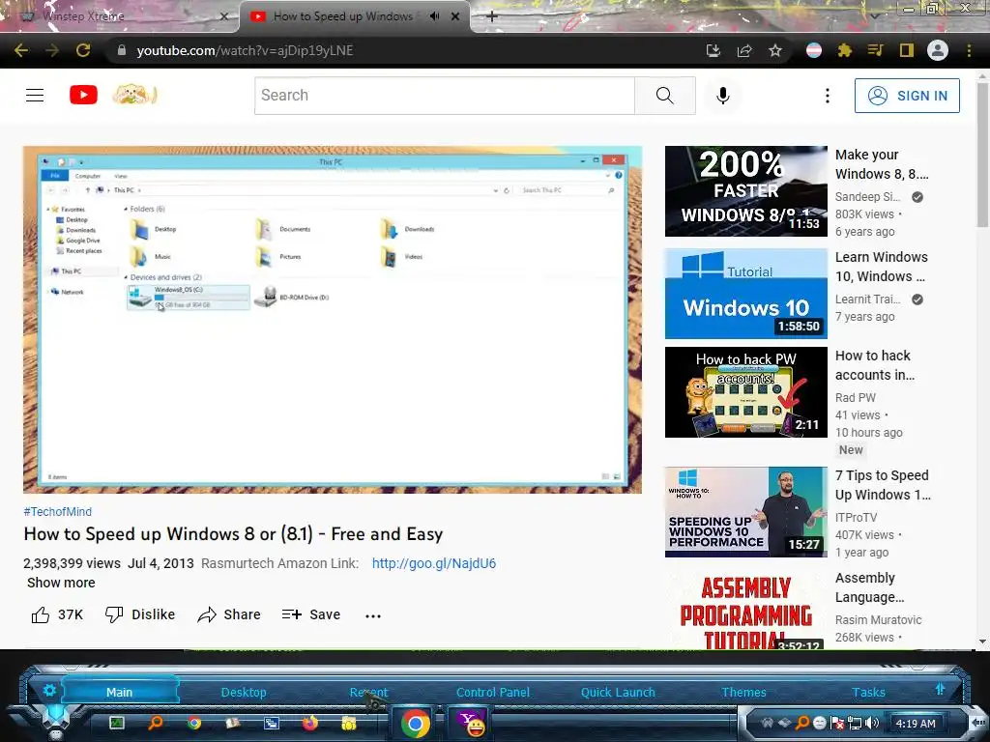
Task: Open a new browser tab
Action: (492, 16)
